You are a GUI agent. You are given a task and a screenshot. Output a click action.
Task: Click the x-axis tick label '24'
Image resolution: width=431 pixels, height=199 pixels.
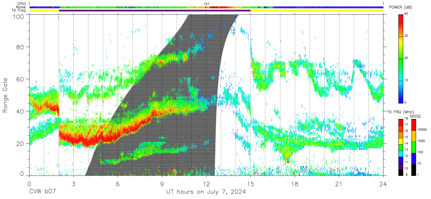pyautogui.click(x=383, y=184)
